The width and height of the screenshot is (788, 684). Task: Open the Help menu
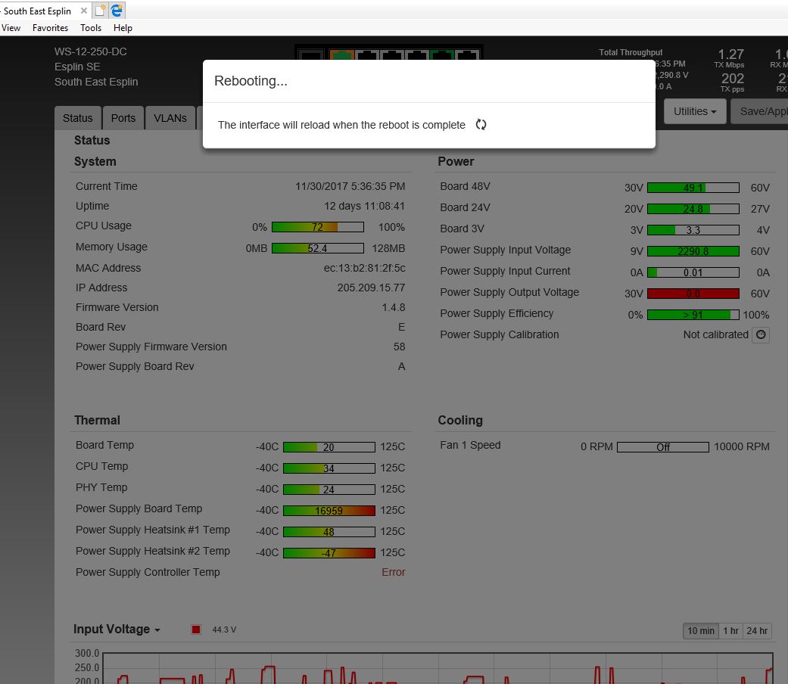coord(123,28)
